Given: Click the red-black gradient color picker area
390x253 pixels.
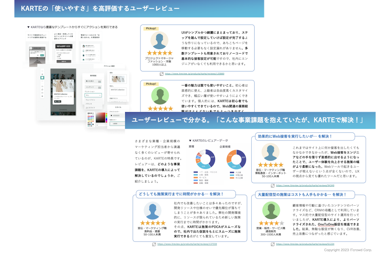Looking at the screenshot, I should tap(101, 118).
